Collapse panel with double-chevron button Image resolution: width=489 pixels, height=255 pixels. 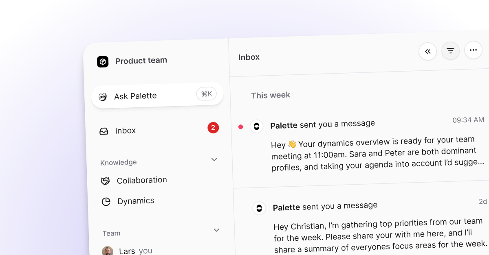click(x=427, y=51)
